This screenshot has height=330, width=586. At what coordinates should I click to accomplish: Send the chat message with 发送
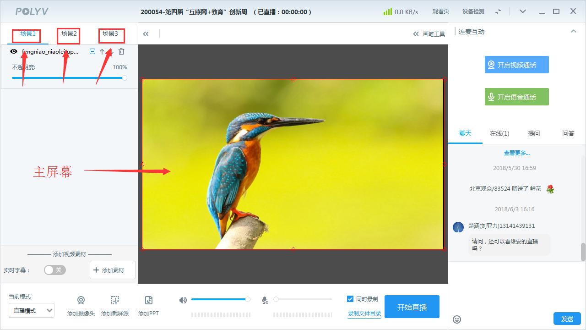(x=567, y=319)
